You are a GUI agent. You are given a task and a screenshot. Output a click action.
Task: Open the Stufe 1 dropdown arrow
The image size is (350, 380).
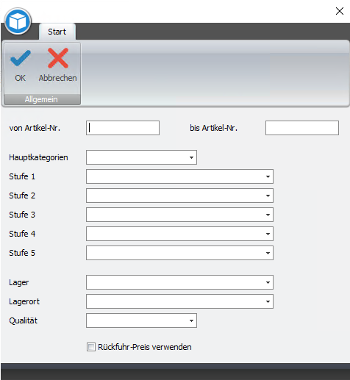[x=268, y=176]
